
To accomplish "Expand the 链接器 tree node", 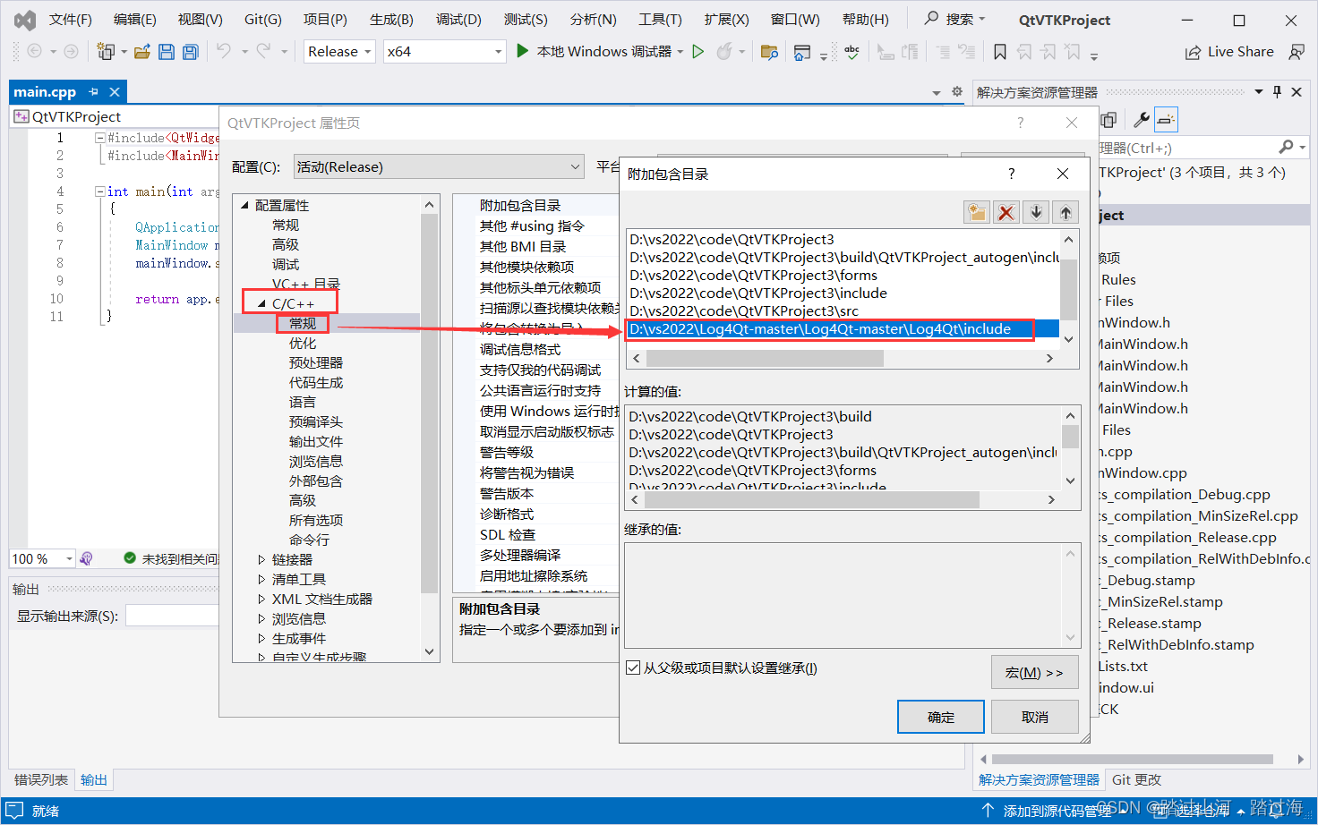I will 261,559.
